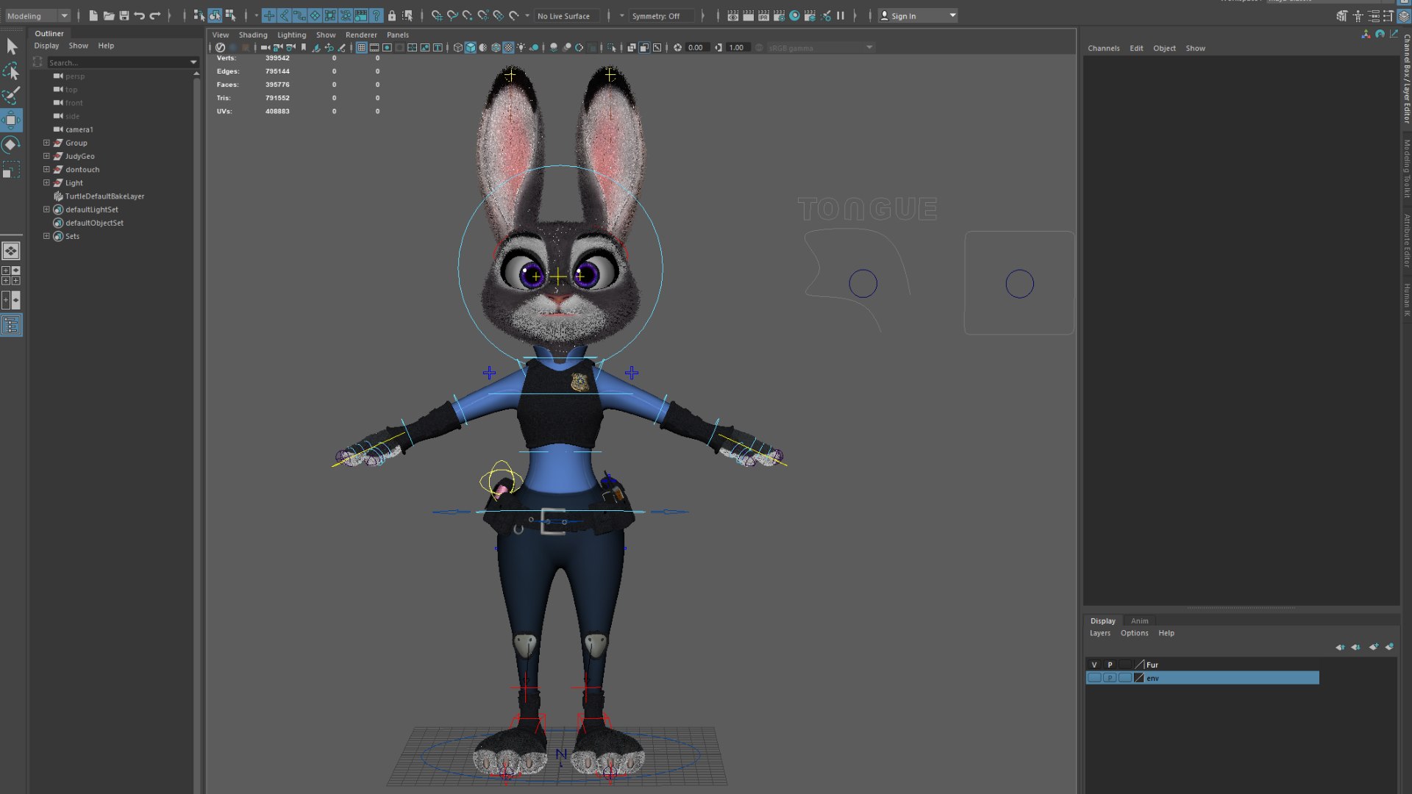Screen dimensions: 1412x794
Task: Toggle env layer playback P box
Action: (x=1110, y=678)
